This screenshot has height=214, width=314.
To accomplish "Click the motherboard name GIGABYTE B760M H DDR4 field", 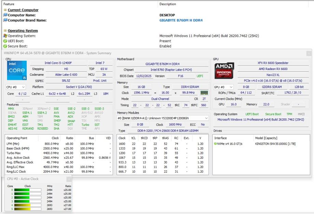I will (162, 64).
